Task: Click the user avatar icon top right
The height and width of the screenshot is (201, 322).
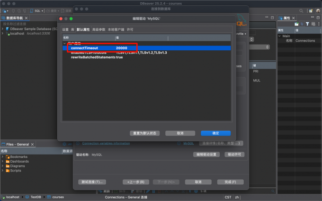Action: pyautogui.click(x=318, y=11)
